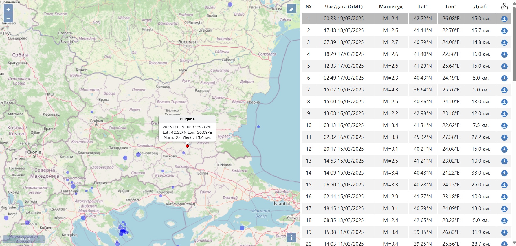This screenshot has width=516, height=246.
Task: Click download icon for row 12
Action: 504,149
